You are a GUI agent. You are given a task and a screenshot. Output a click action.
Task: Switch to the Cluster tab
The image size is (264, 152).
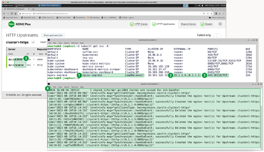point(206,24)
